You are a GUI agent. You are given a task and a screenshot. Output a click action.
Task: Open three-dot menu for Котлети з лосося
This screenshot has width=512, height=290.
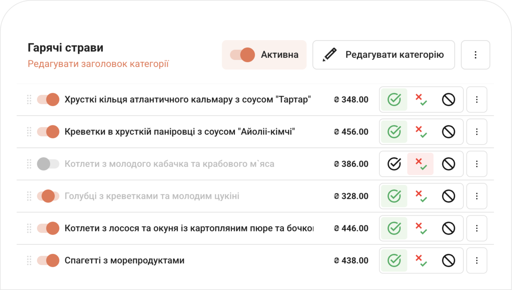[x=477, y=228]
